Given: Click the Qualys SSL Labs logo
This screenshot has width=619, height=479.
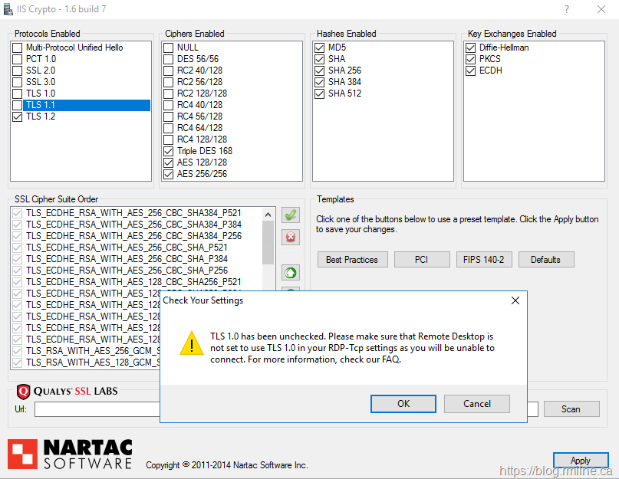Looking at the screenshot, I should [67, 392].
